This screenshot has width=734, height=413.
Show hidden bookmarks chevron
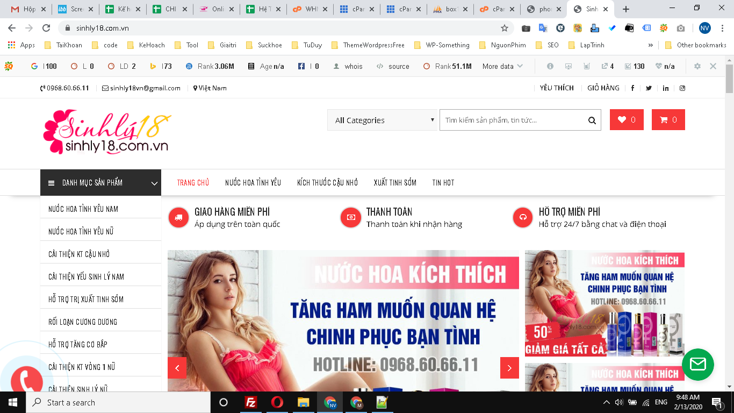point(651,45)
